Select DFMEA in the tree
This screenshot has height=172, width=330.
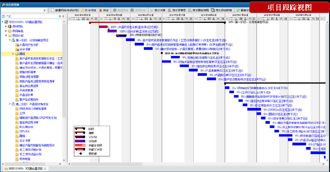(25, 131)
